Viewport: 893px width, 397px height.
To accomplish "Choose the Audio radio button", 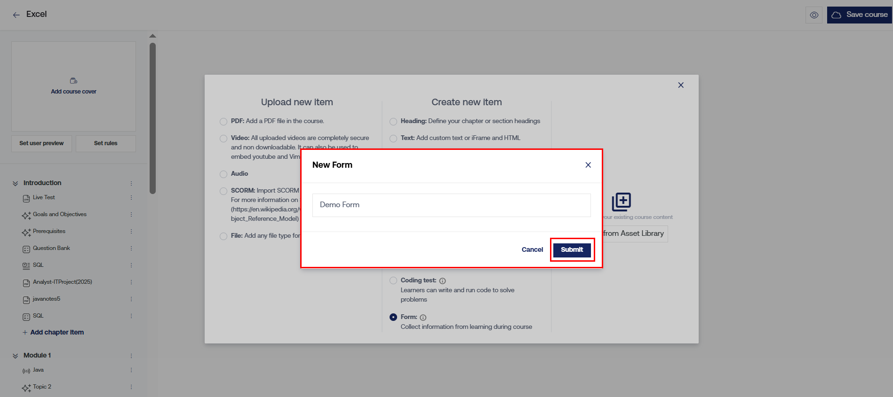I will pyautogui.click(x=223, y=174).
